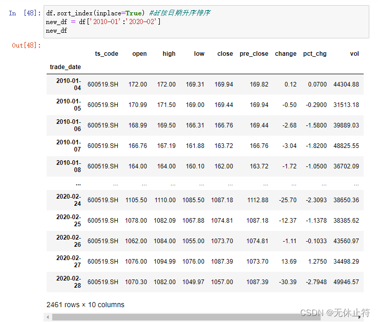Click the 2010-01-04 row index
The height and width of the screenshot is (322, 378).
(x=69, y=84)
